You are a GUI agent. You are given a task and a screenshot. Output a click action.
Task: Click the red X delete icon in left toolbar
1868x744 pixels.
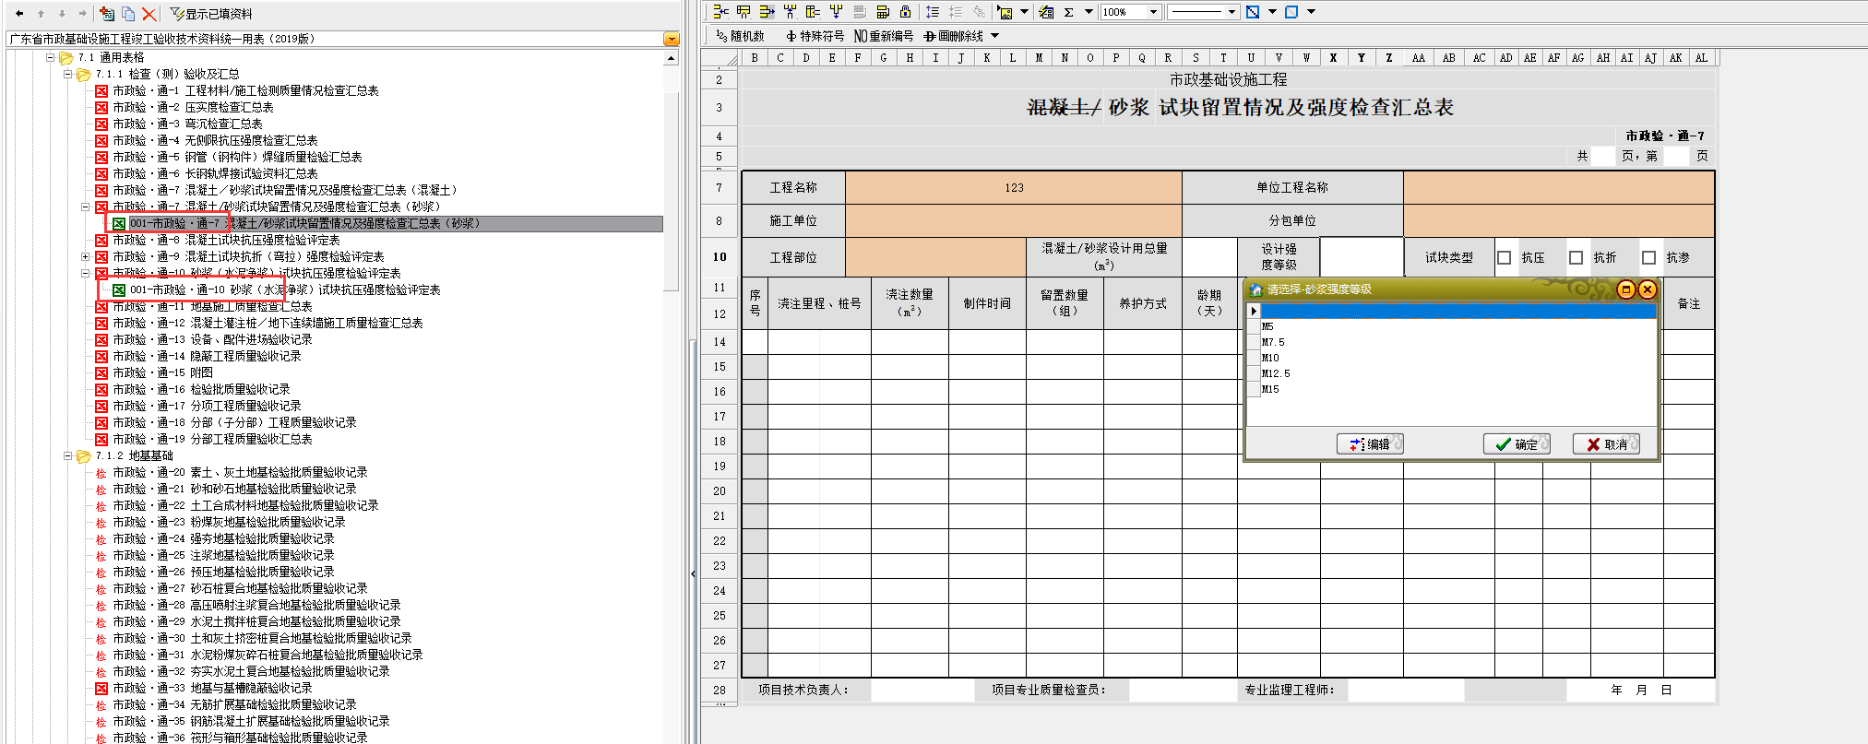pos(149,14)
